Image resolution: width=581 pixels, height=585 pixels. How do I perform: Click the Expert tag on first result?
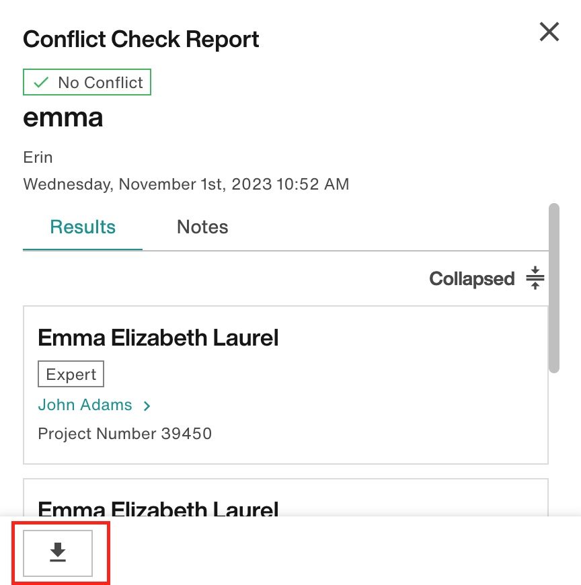pos(71,374)
